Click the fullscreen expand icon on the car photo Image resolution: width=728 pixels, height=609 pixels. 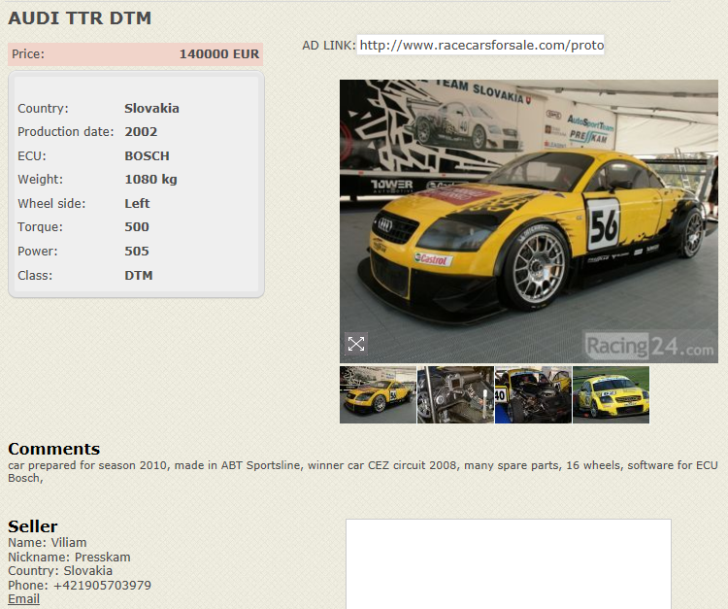356,344
